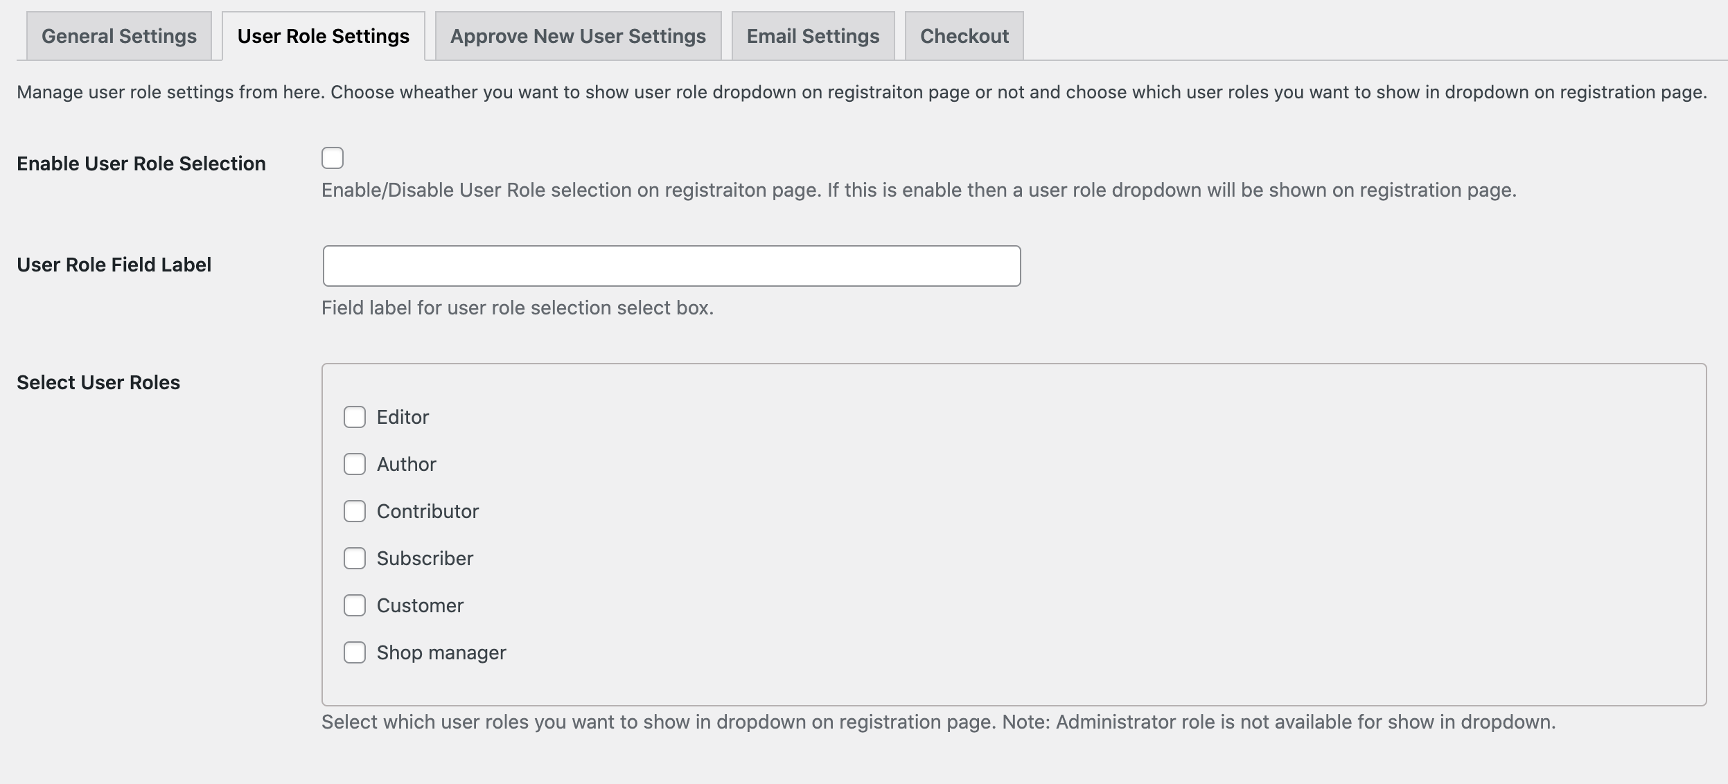Check the Customer role checkbox

tap(355, 605)
